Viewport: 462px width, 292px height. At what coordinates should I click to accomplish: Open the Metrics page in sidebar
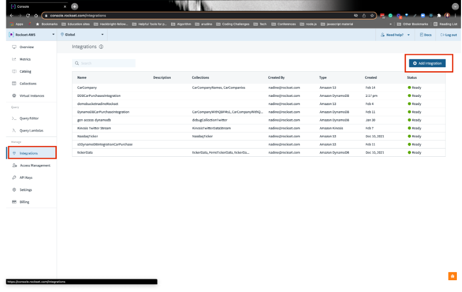coord(25,59)
